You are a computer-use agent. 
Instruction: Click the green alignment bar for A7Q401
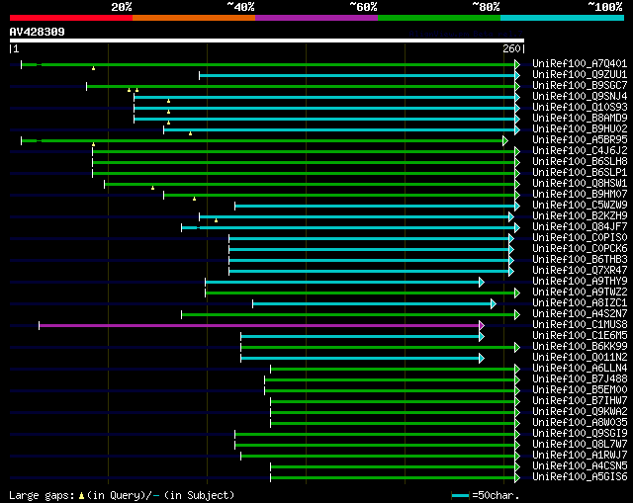click(268, 64)
